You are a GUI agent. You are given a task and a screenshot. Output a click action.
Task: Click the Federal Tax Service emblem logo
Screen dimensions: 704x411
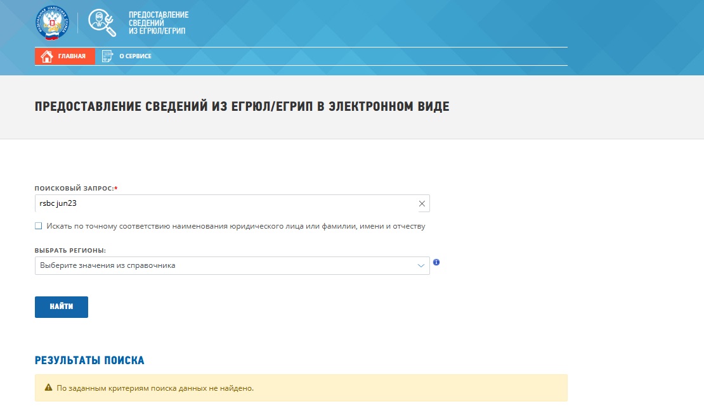[x=52, y=23]
